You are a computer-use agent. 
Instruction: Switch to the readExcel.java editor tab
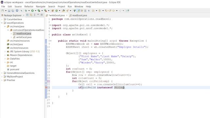(78, 15)
